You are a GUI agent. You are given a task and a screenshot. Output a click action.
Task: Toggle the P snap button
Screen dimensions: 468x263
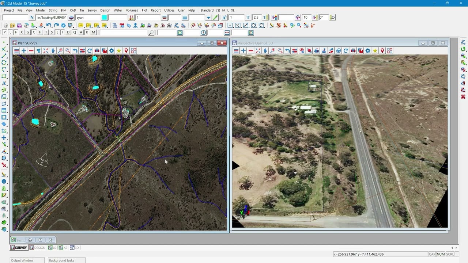[x=4, y=33]
